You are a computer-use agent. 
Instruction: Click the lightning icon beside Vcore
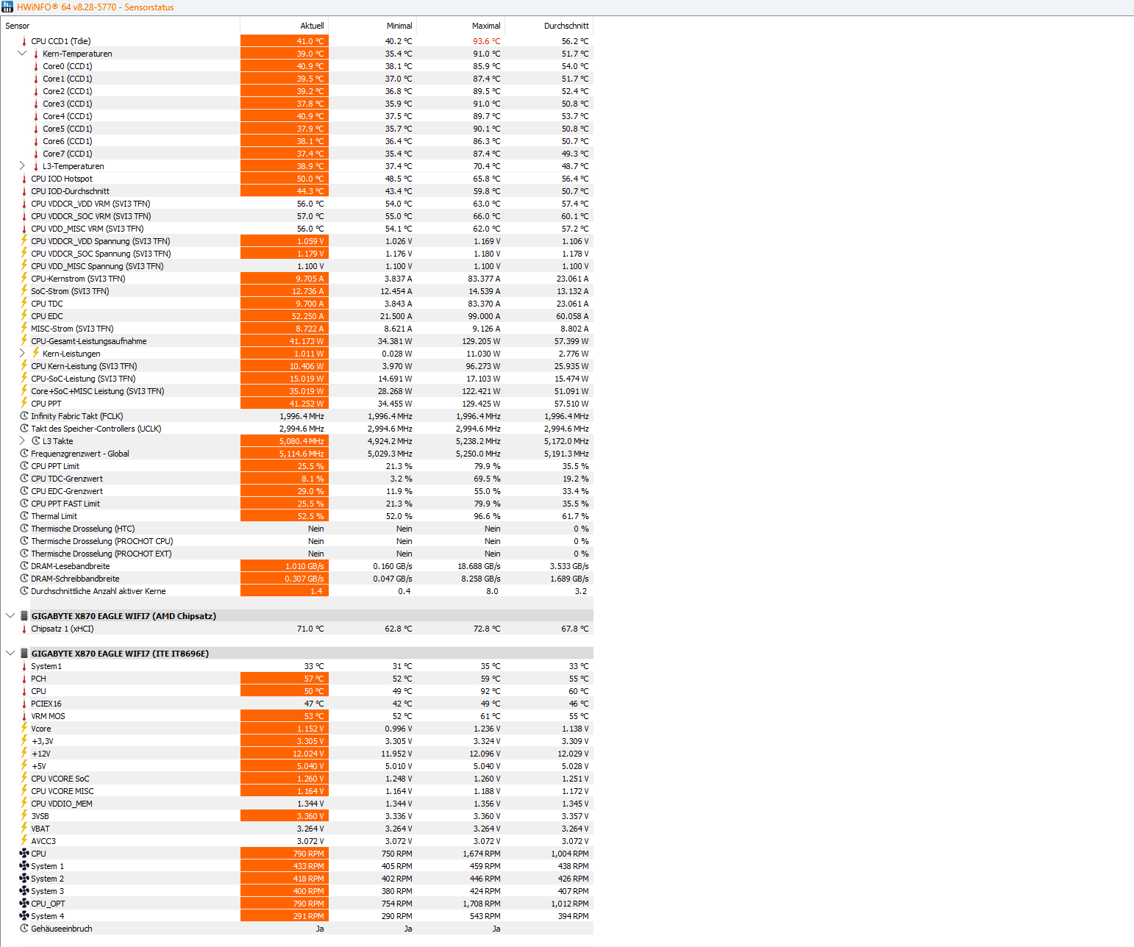coord(24,729)
